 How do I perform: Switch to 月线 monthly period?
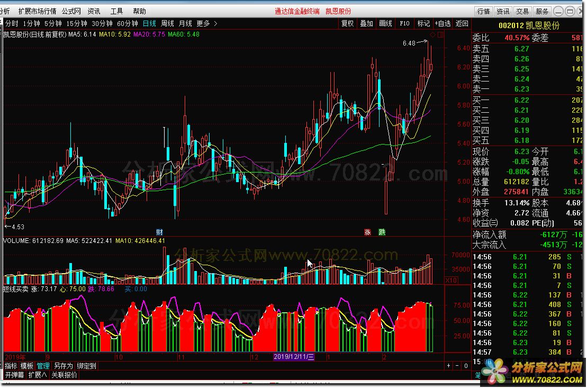(185, 24)
